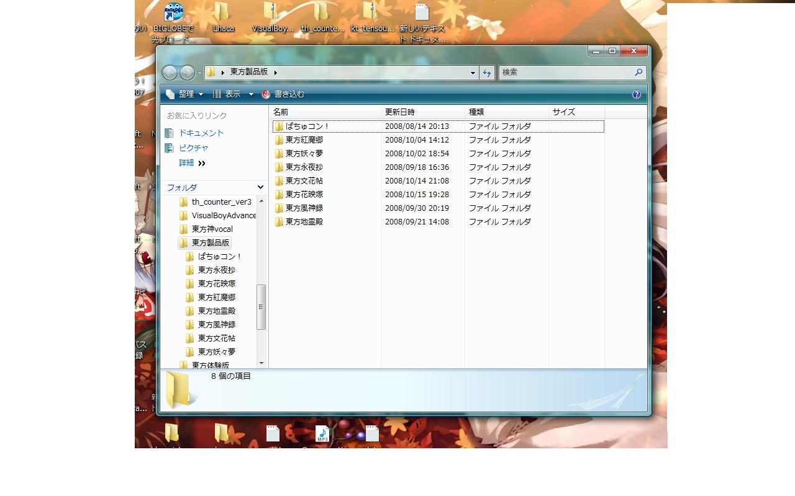Image resolution: width=795 pixels, height=496 pixels.
Task: Click the date 2008/10/04 14:12
Action: pyautogui.click(x=417, y=140)
